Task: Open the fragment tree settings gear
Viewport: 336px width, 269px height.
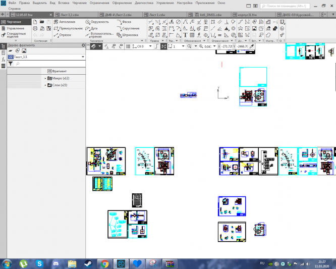Action: (83, 45)
